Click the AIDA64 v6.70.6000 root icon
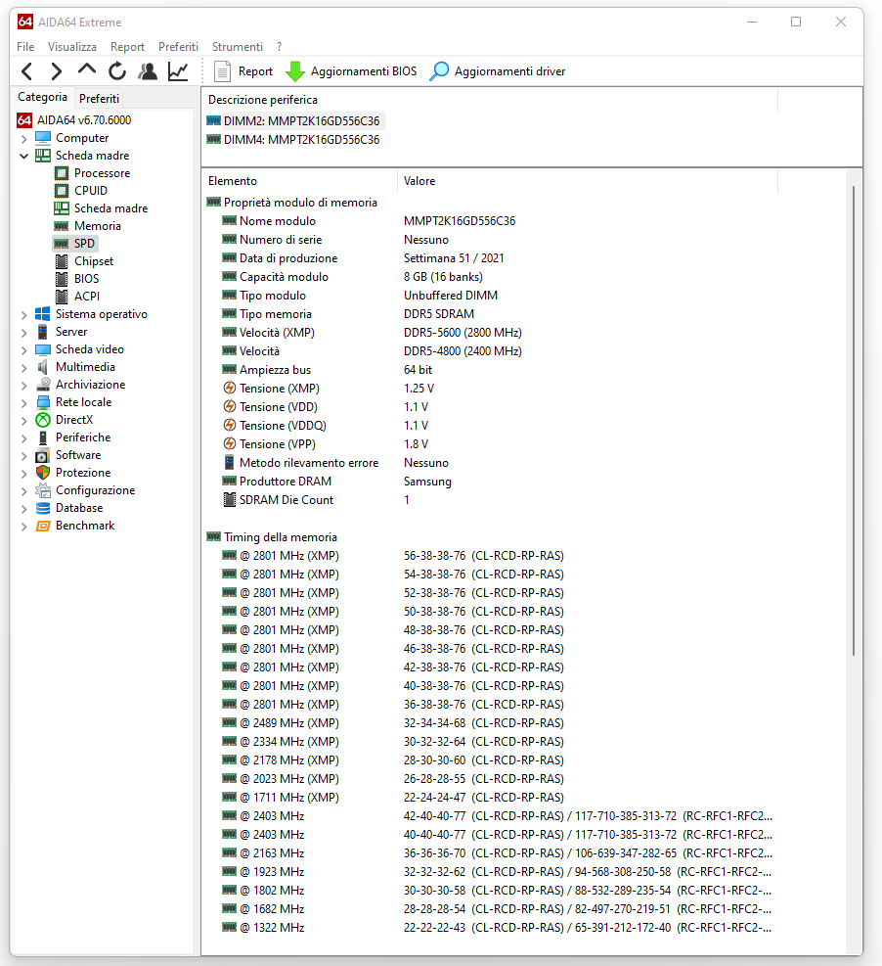 click(24, 120)
